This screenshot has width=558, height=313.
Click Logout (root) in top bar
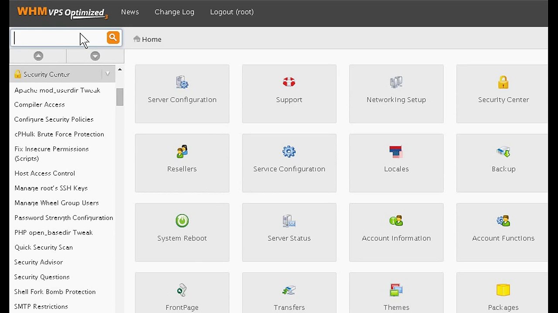pos(232,12)
